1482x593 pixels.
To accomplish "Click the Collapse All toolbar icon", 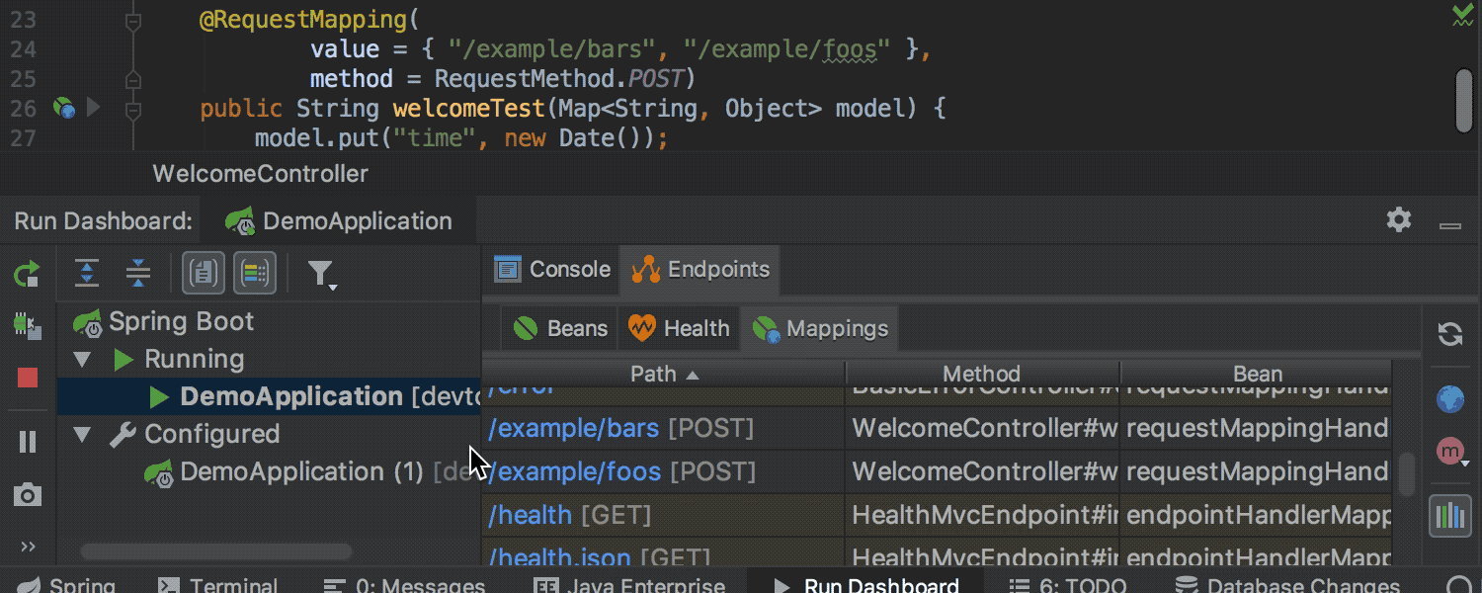I will pos(138,274).
